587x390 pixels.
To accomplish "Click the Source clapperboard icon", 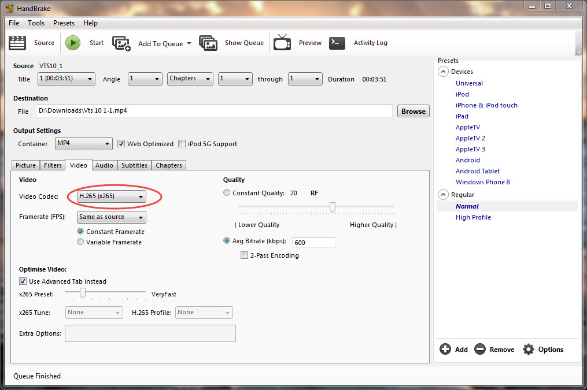I will [17, 43].
